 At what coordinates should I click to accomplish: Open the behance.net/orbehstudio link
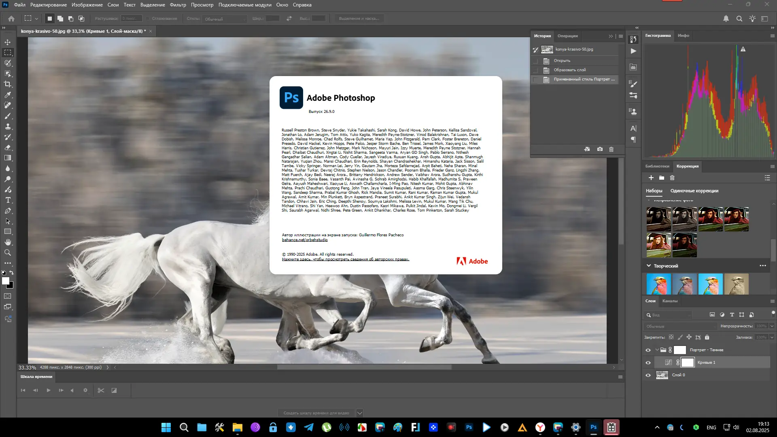[x=305, y=240]
